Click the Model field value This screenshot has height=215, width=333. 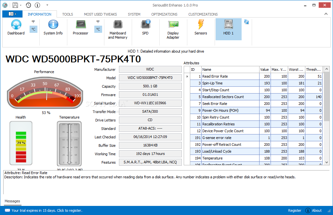(x=150, y=78)
